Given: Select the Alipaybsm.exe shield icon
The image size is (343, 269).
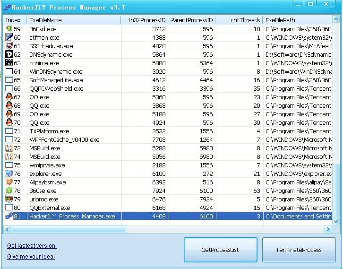Looking at the screenshot, I should (9, 182).
